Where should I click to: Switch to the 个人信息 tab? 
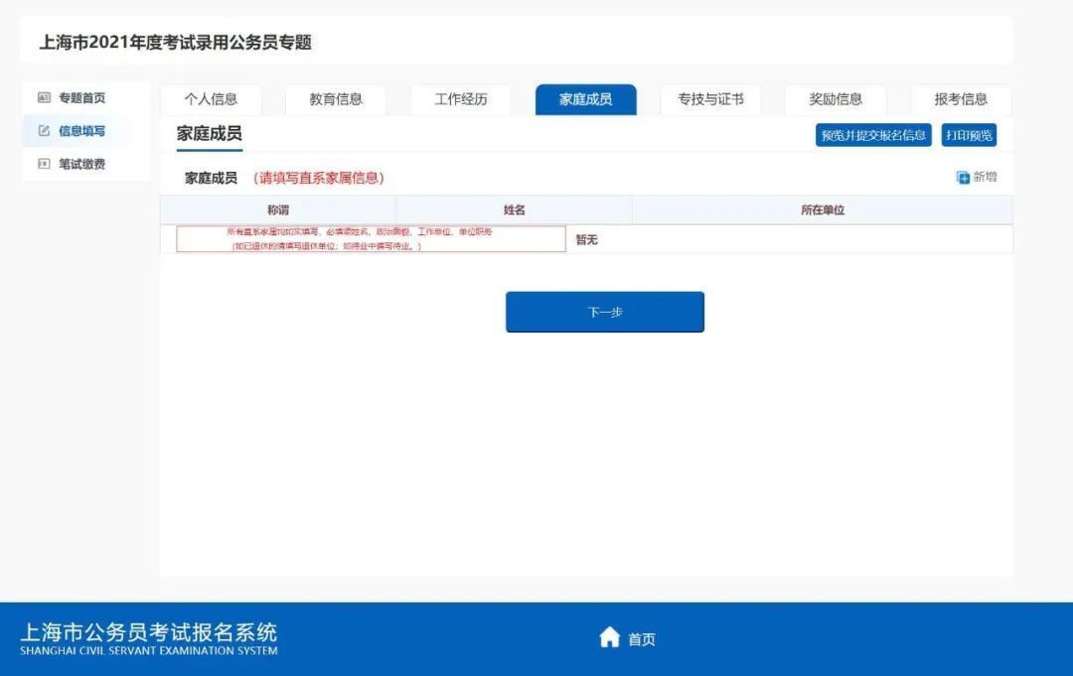click(211, 99)
